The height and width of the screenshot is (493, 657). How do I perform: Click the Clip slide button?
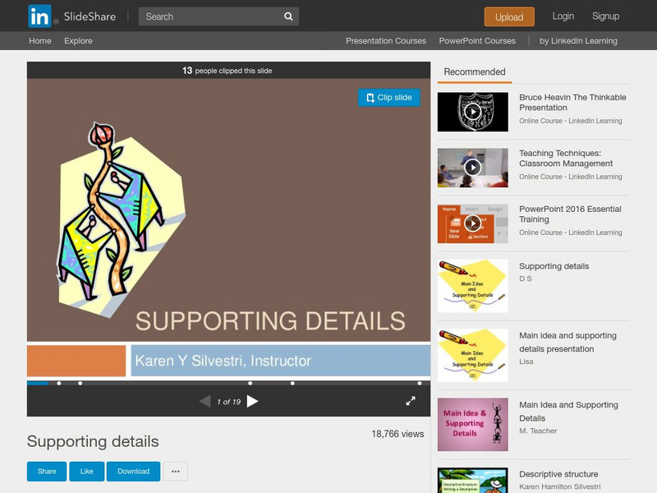point(388,97)
